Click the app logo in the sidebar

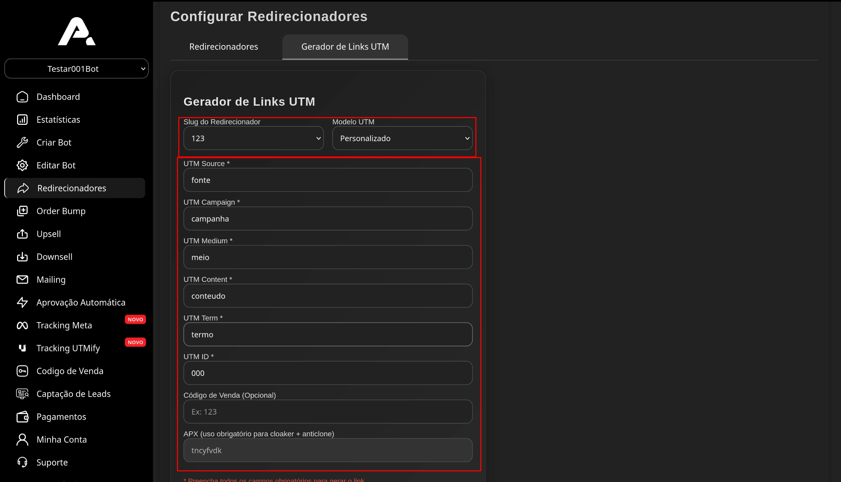[x=77, y=31]
